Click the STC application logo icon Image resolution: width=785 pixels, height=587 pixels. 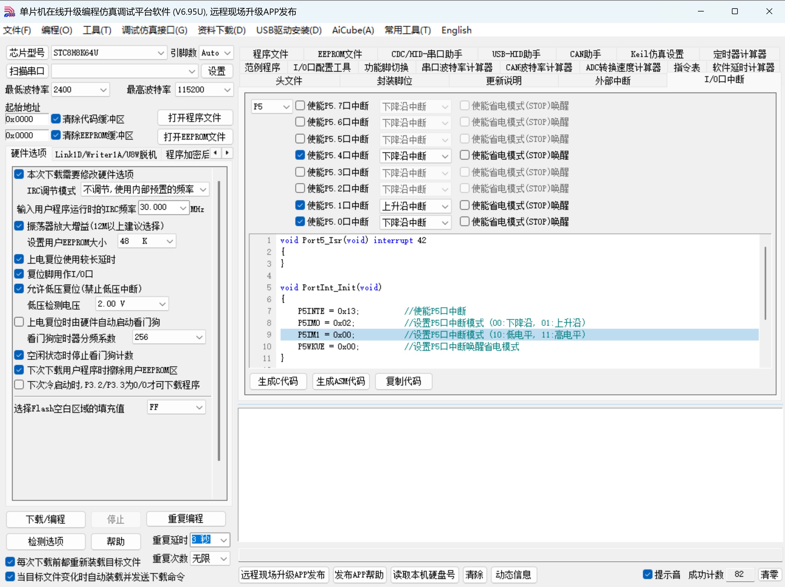point(9,12)
